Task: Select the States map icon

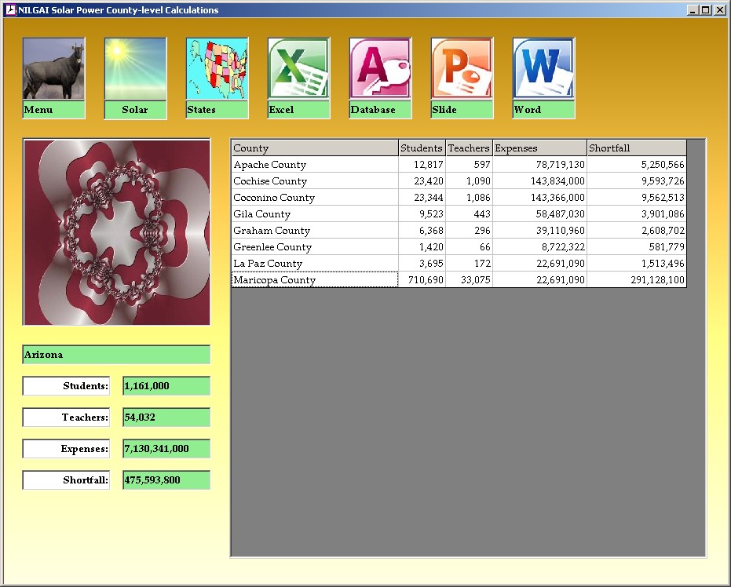Action: click(x=217, y=69)
